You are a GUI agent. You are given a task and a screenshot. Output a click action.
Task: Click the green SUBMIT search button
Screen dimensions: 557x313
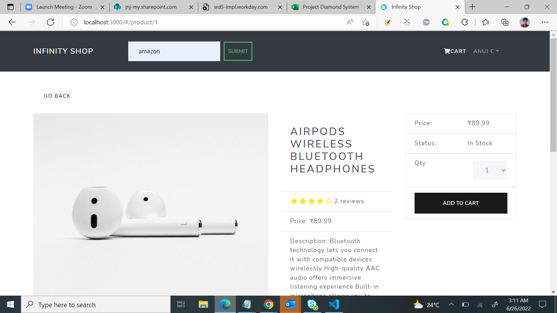pos(238,51)
